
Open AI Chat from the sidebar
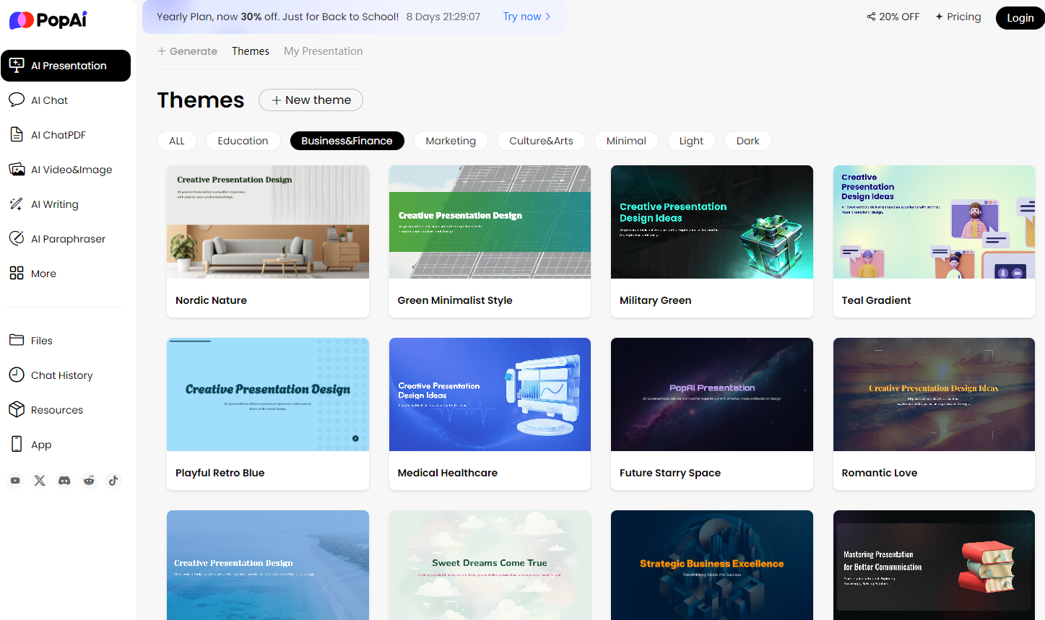[x=48, y=100]
